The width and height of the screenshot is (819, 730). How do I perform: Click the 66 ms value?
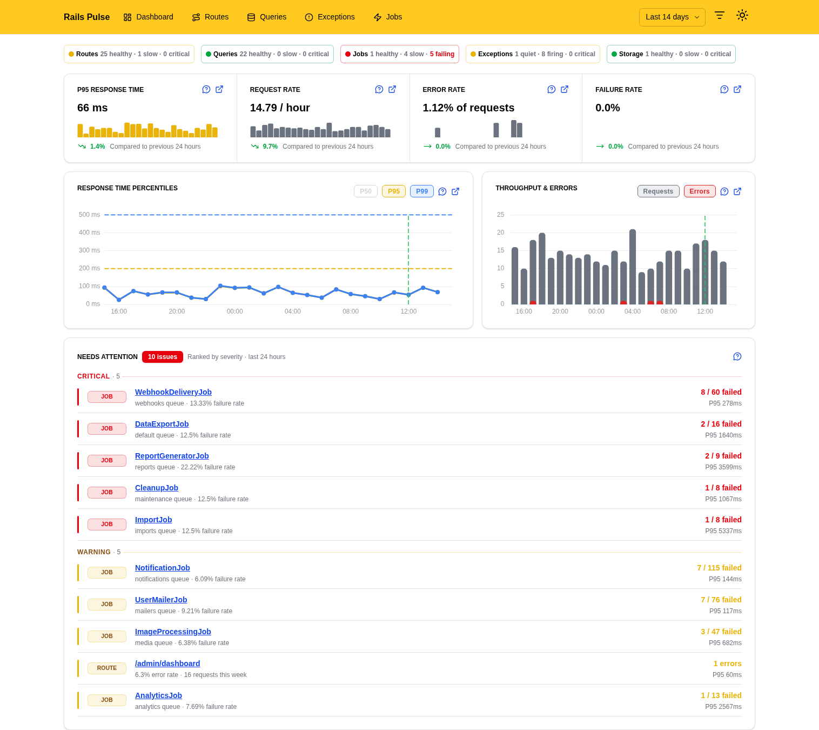[92, 108]
